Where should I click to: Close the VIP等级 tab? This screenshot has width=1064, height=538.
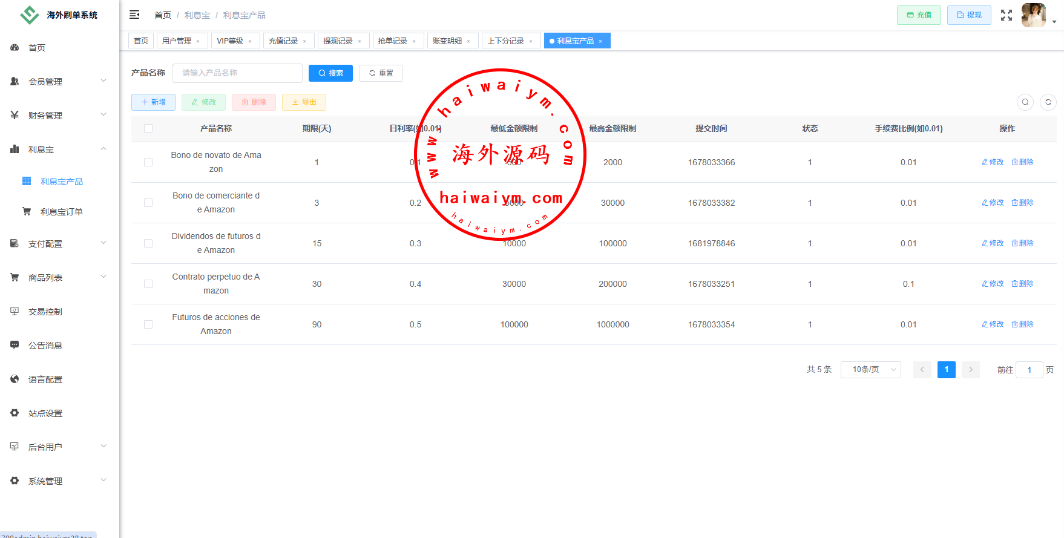250,41
